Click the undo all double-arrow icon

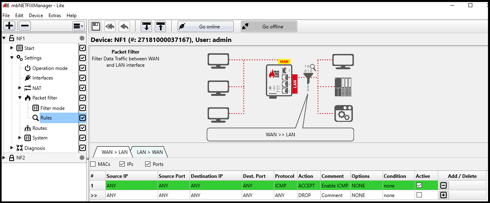(110, 26)
